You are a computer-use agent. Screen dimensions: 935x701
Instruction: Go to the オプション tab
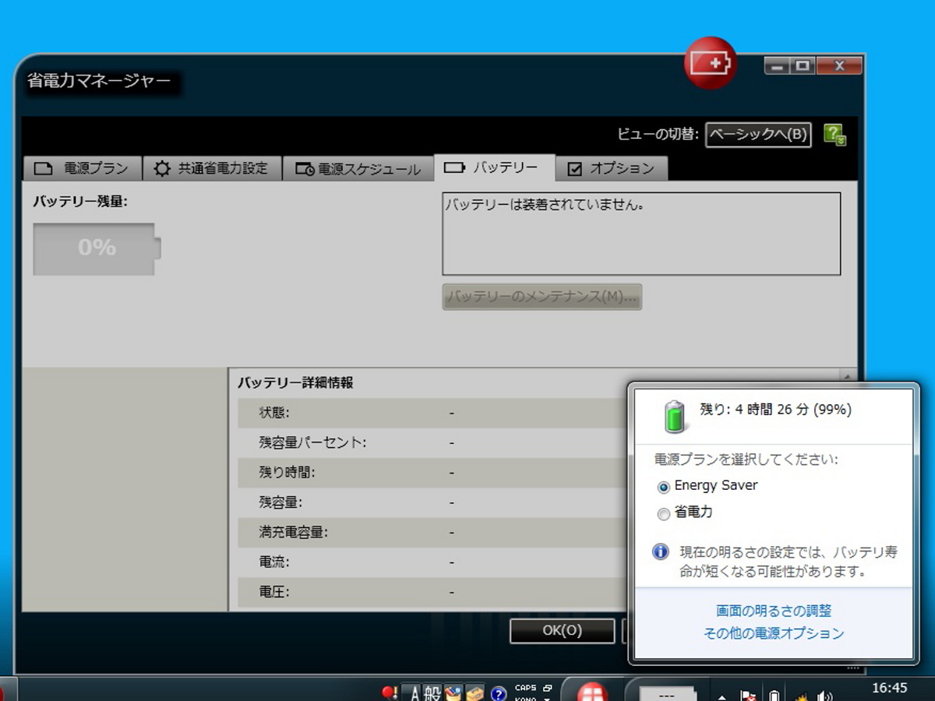pos(611,168)
